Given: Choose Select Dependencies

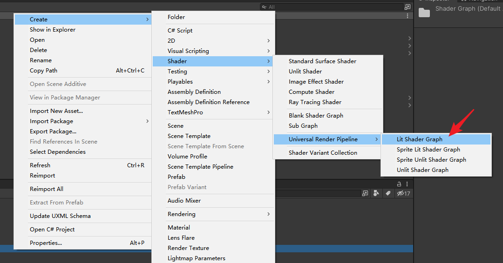Looking at the screenshot, I should (83, 152).
